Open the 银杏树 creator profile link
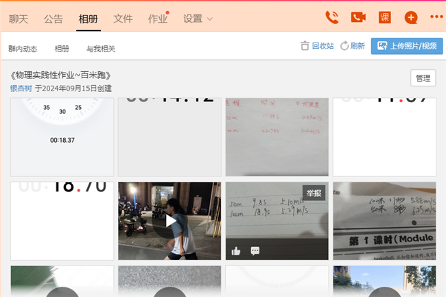 click(x=21, y=88)
